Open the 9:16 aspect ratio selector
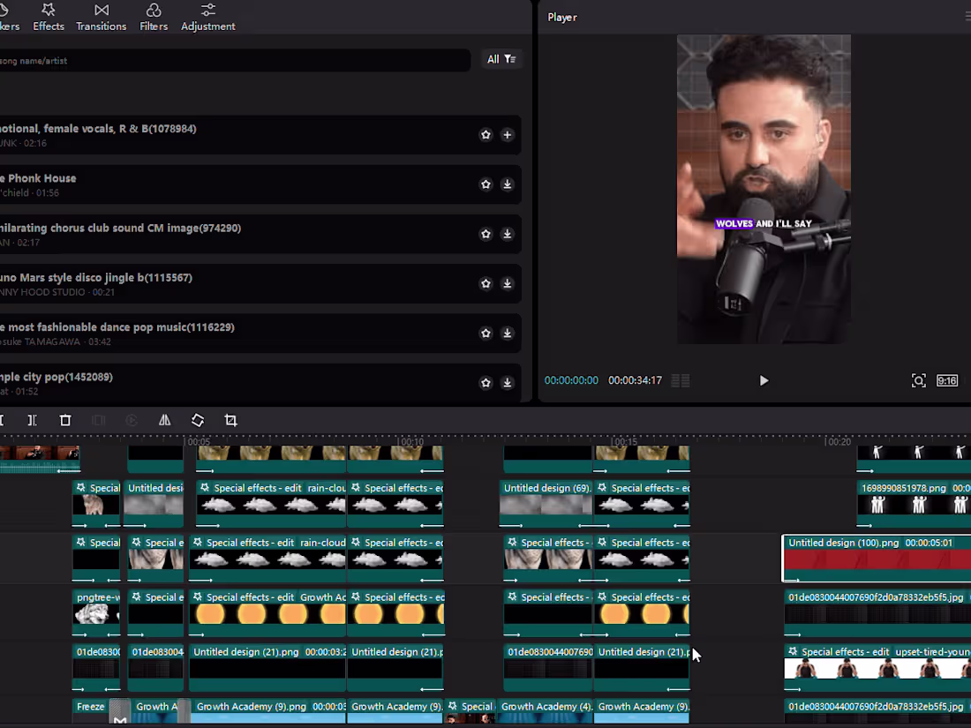This screenshot has height=728, width=971. tap(947, 380)
